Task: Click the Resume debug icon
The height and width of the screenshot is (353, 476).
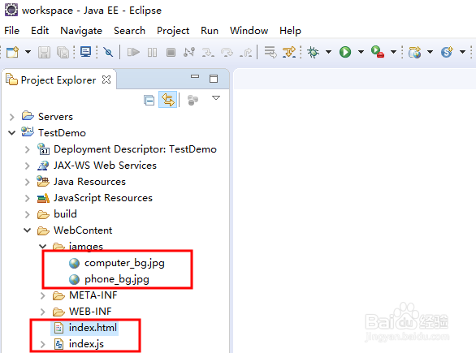Action: click(133, 52)
